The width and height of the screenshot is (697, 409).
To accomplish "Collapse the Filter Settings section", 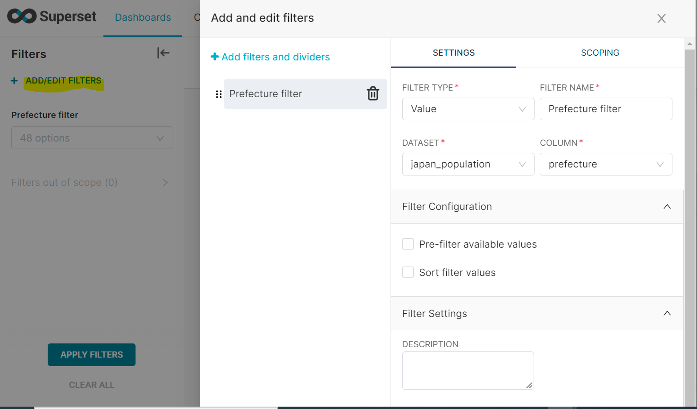I will [x=667, y=314].
